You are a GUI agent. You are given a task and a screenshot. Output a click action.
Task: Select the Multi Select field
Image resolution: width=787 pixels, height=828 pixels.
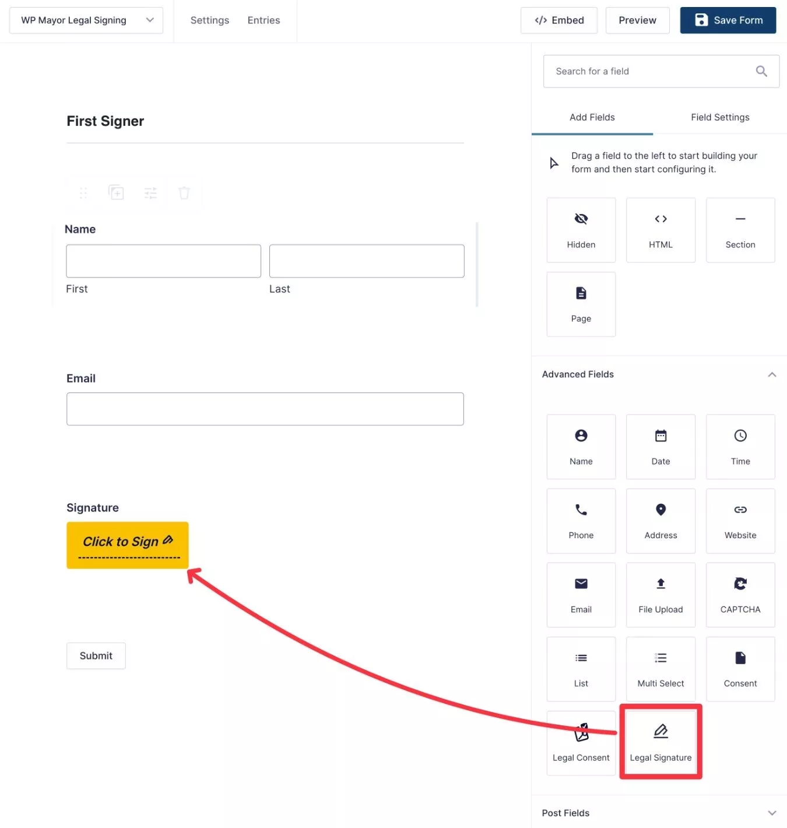660,669
